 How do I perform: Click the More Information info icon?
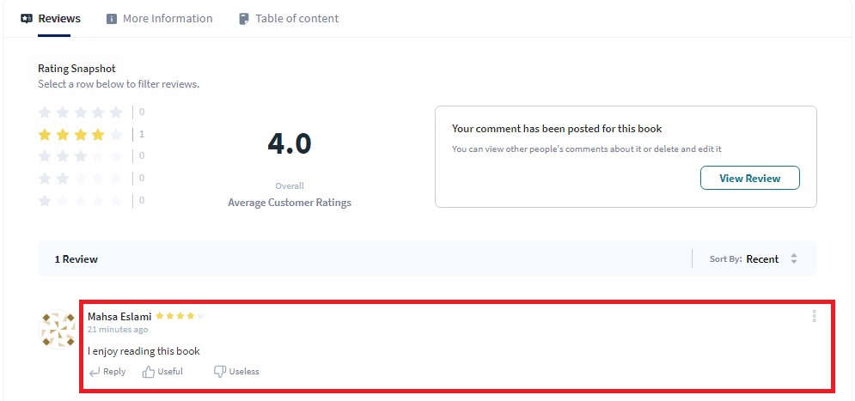(112, 19)
